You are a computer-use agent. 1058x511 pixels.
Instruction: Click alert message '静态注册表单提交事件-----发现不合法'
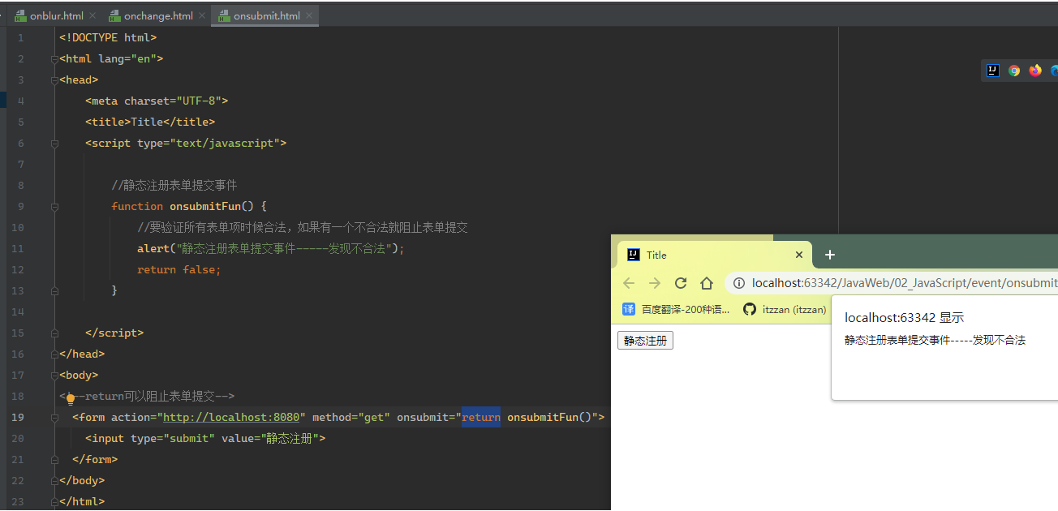click(x=935, y=341)
